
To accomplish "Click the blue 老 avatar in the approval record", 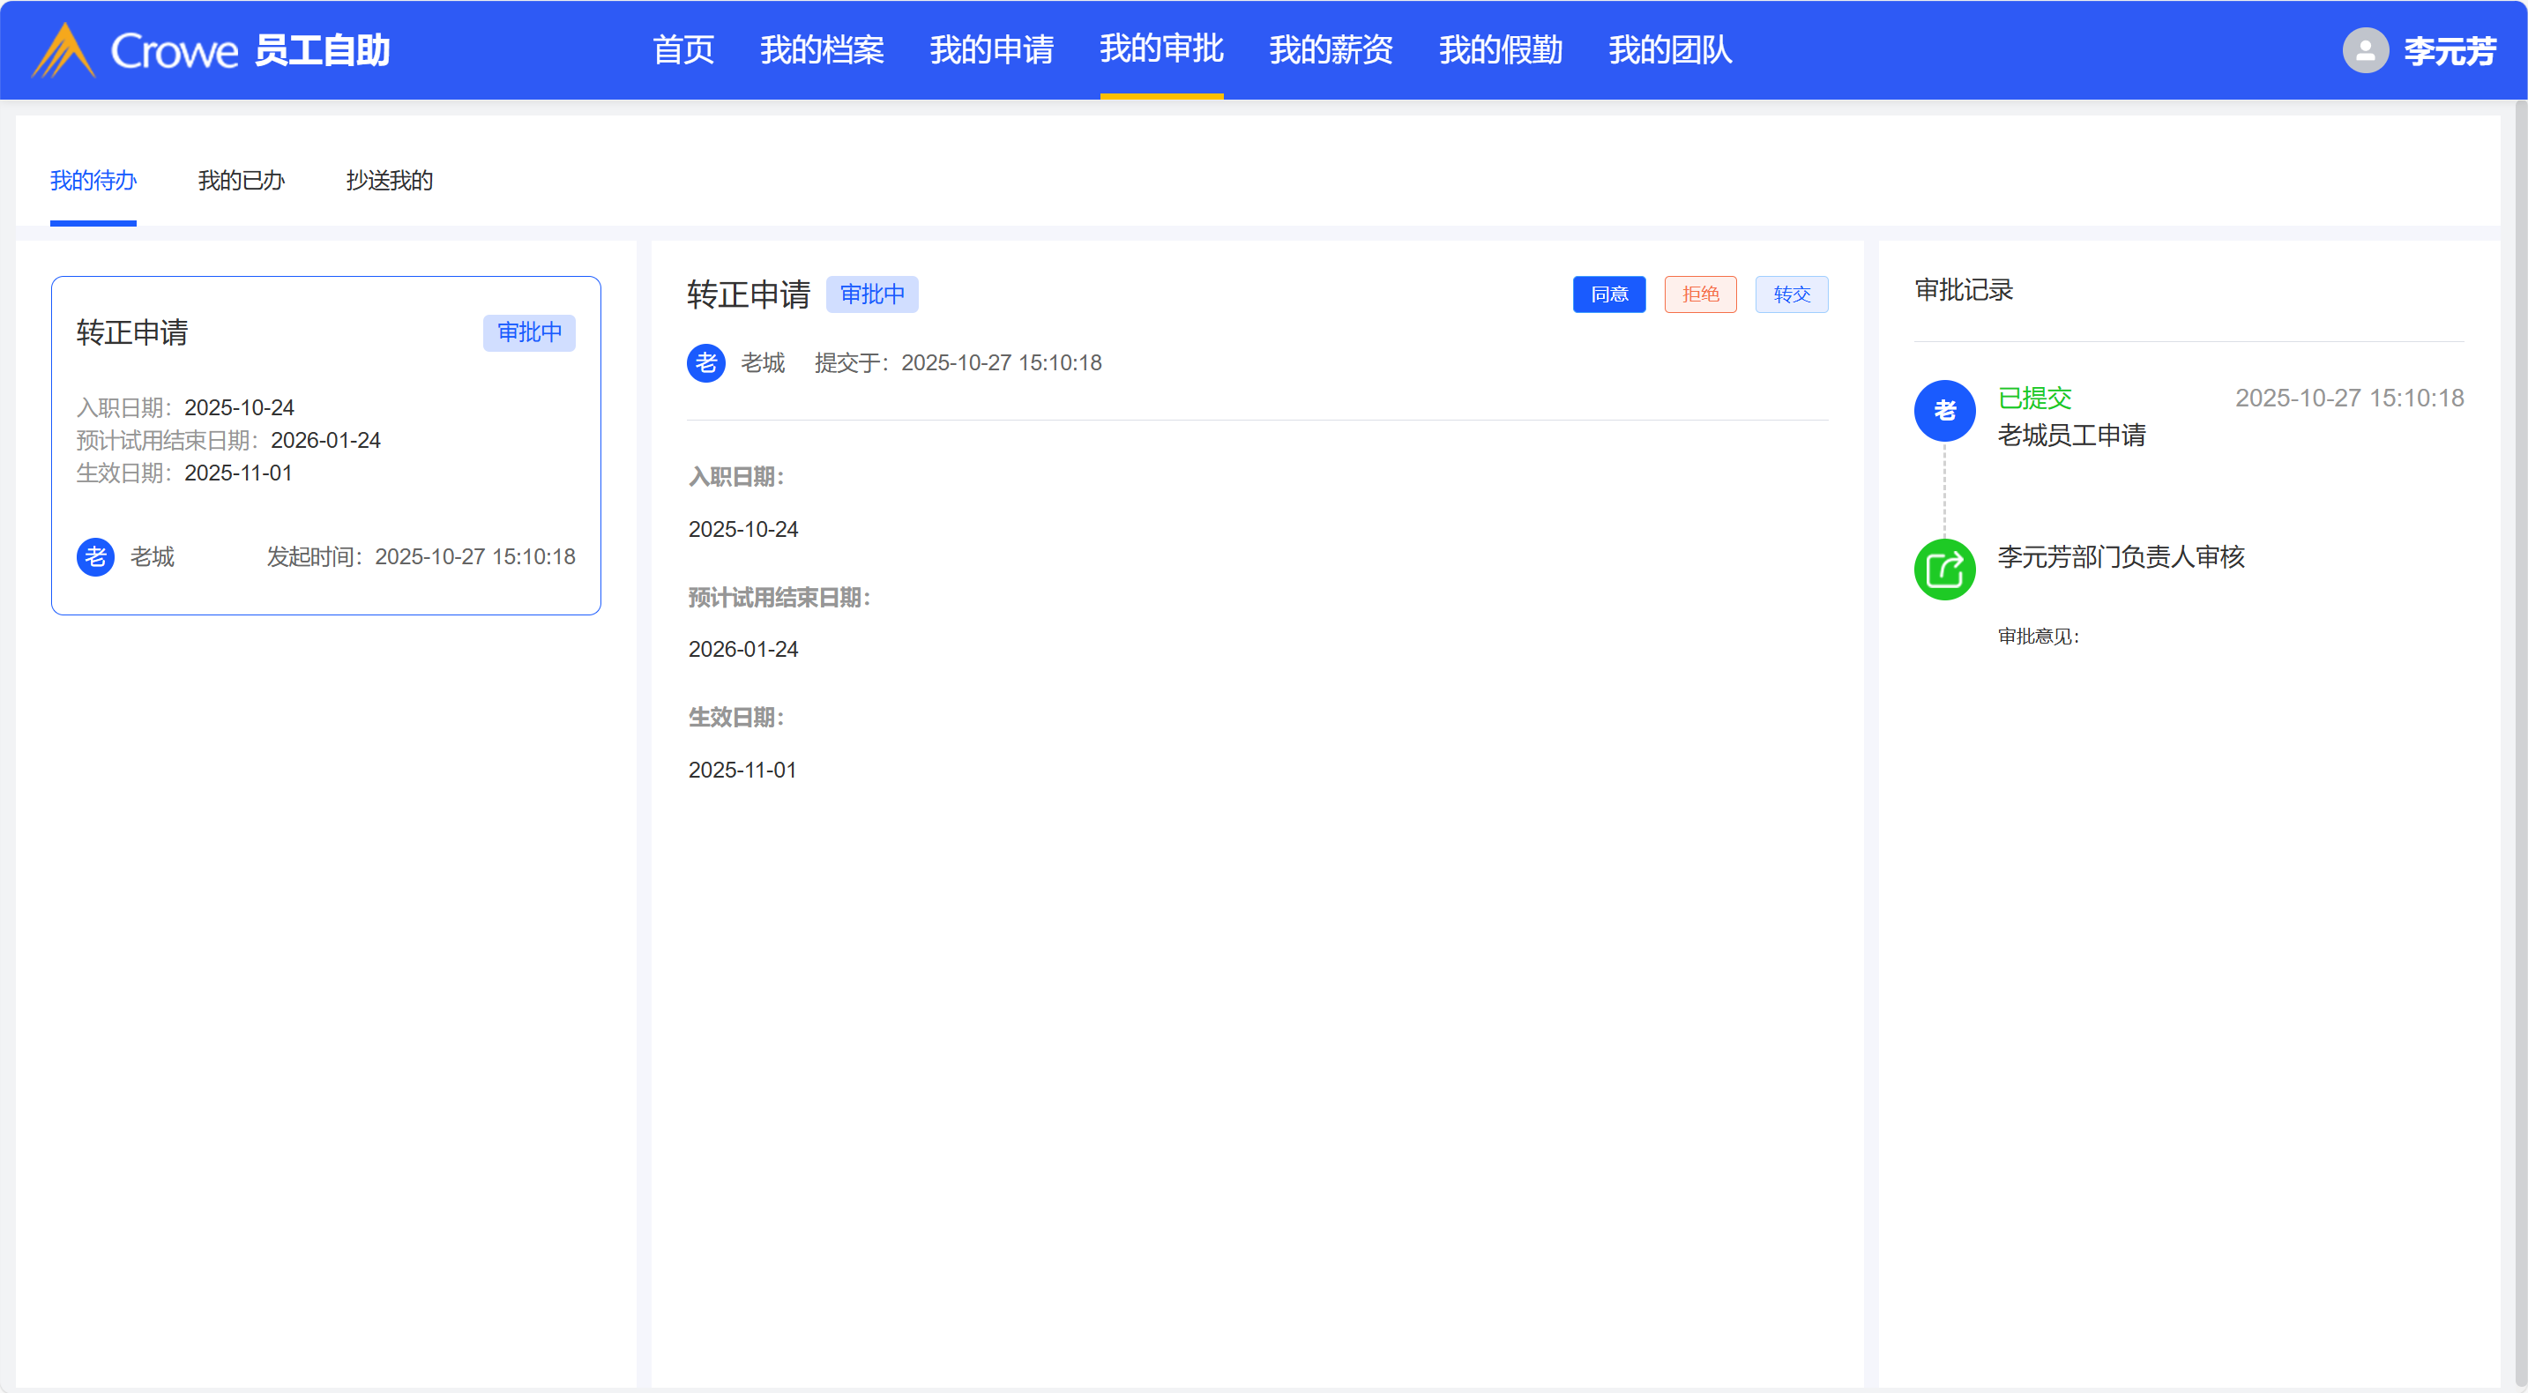I will click(1944, 410).
